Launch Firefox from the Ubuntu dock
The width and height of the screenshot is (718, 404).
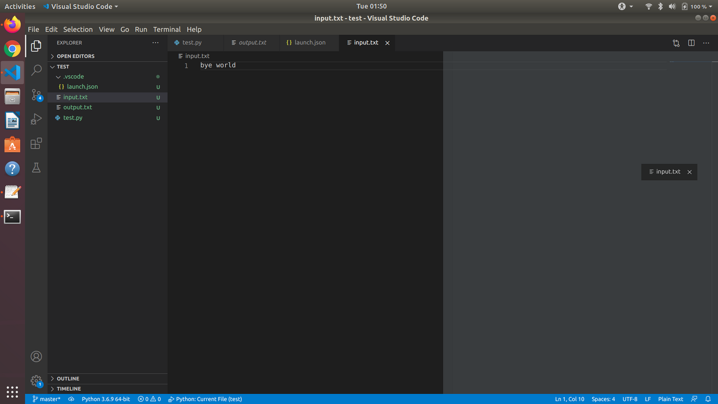(x=12, y=25)
